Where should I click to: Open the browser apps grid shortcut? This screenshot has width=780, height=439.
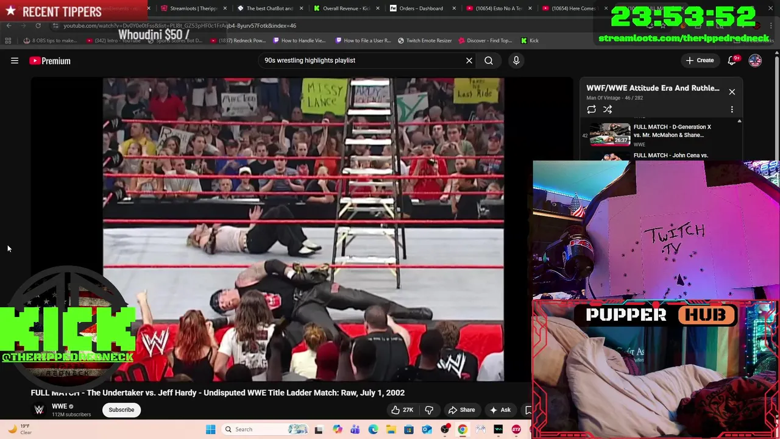(8, 41)
